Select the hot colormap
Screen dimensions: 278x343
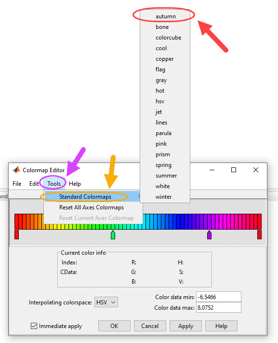pyautogui.click(x=165, y=91)
